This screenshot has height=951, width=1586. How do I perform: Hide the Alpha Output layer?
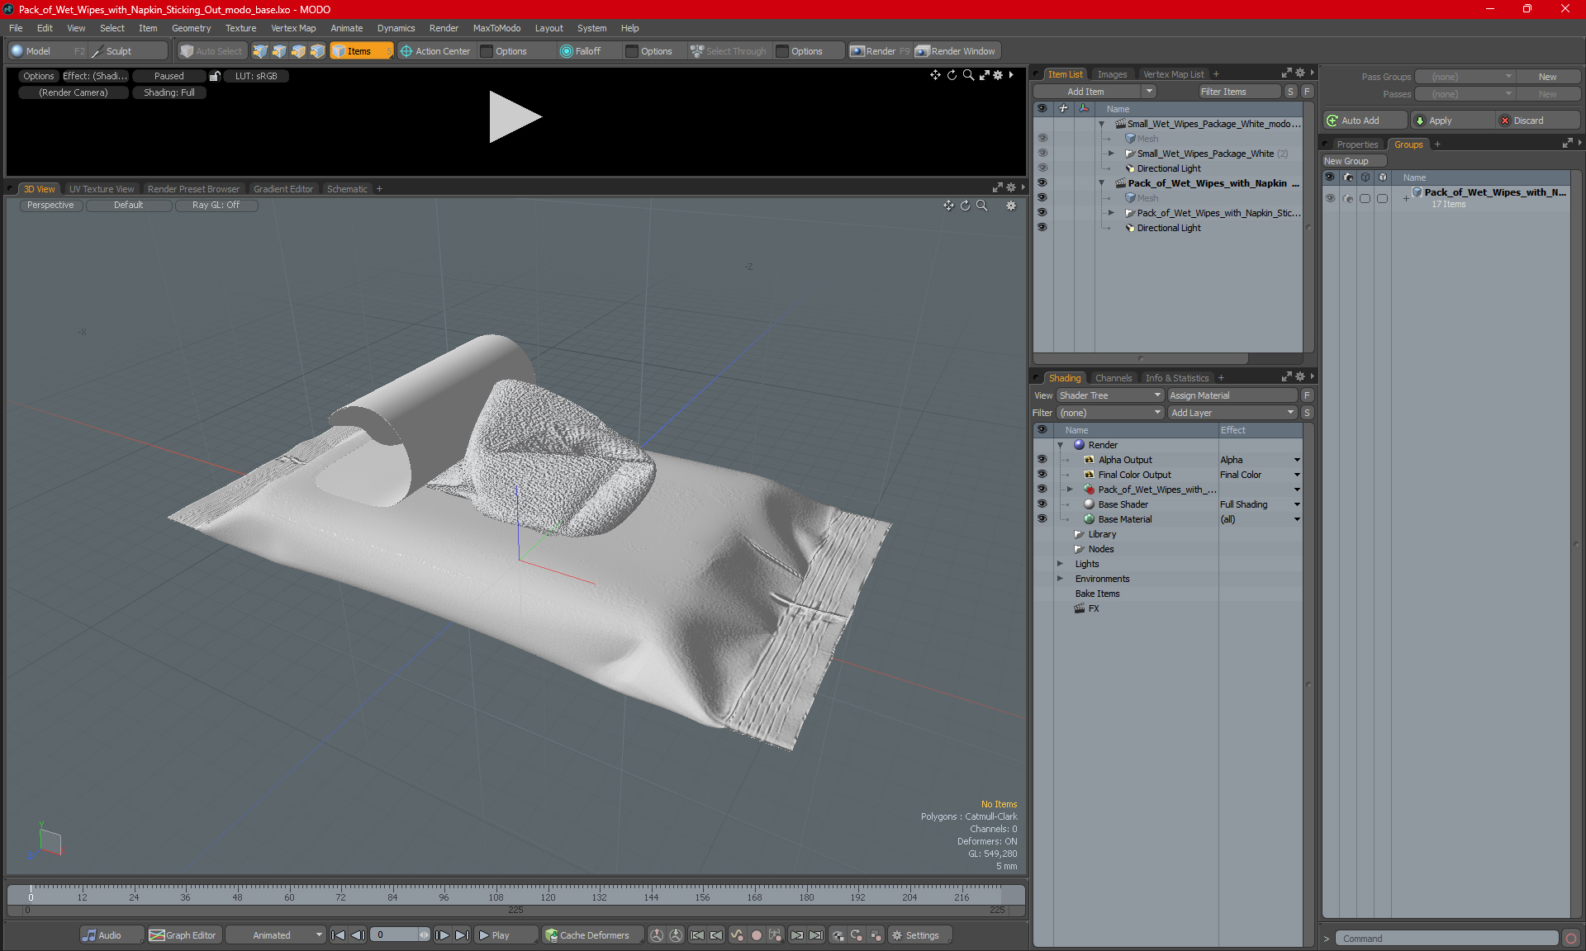1042,460
